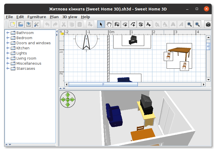
Task: Open the Help menu
Action: [x=85, y=17]
